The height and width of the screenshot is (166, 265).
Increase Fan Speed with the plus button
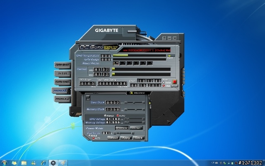pos(133,133)
